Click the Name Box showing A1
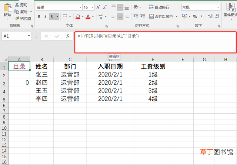This screenshot has width=237, height=165. point(17,36)
